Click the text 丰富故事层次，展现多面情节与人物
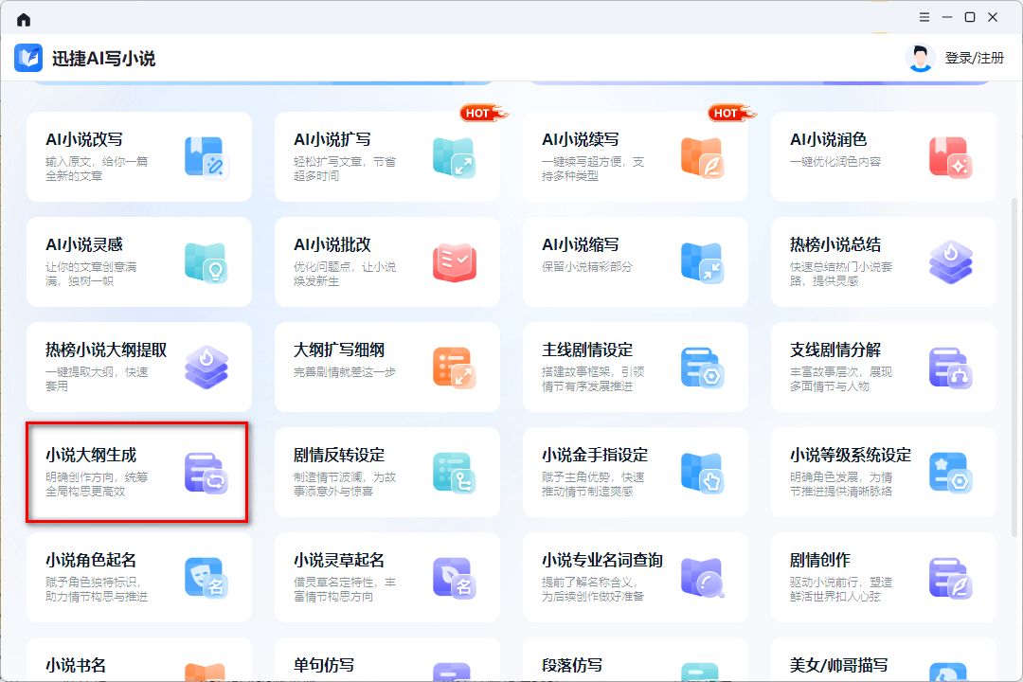This screenshot has width=1023, height=682. point(841,379)
